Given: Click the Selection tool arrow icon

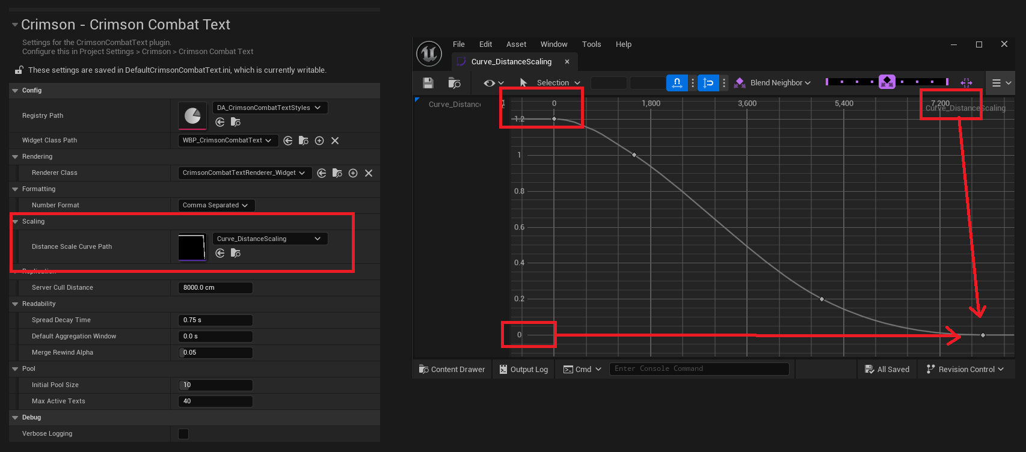Looking at the screenshot, I should coord(523,83).
